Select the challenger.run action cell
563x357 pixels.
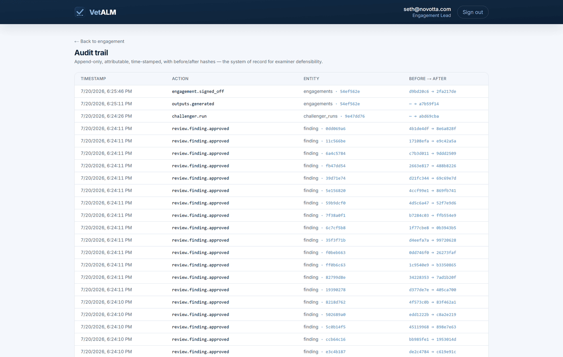point(189,116)
